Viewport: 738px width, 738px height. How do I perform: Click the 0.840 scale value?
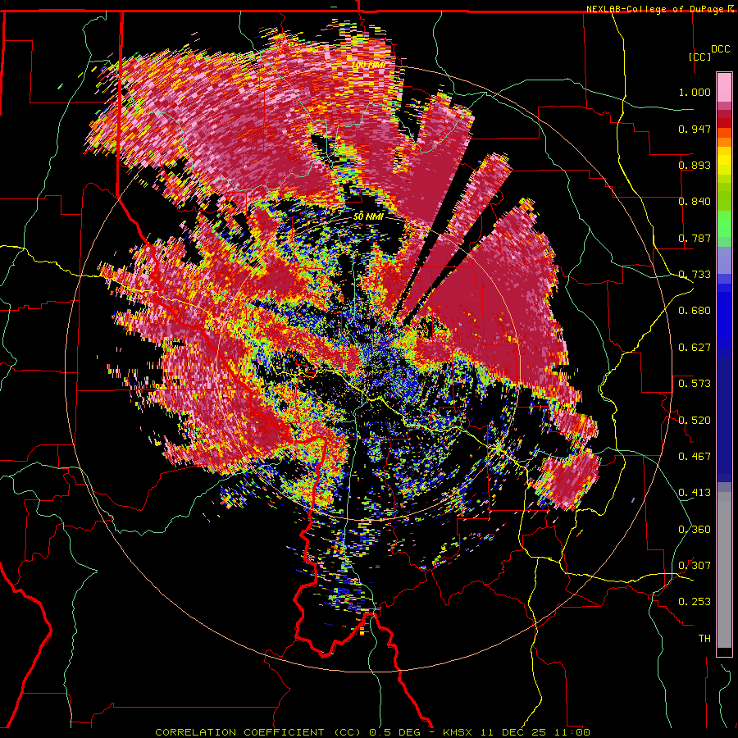click(695, 202)
